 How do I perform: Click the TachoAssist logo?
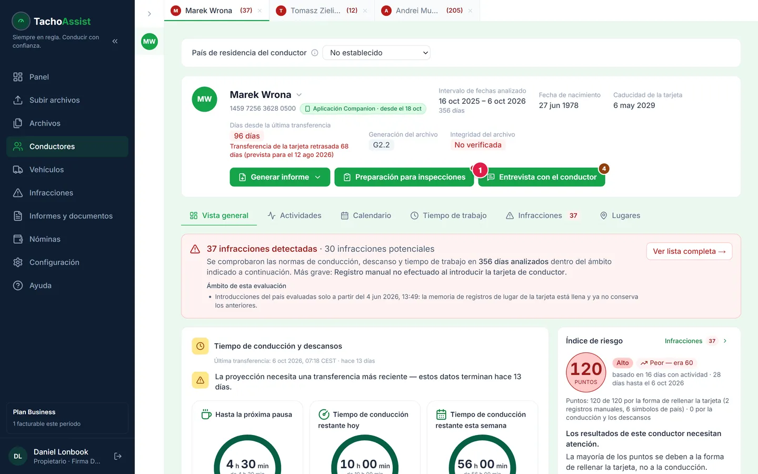[51, 21]
